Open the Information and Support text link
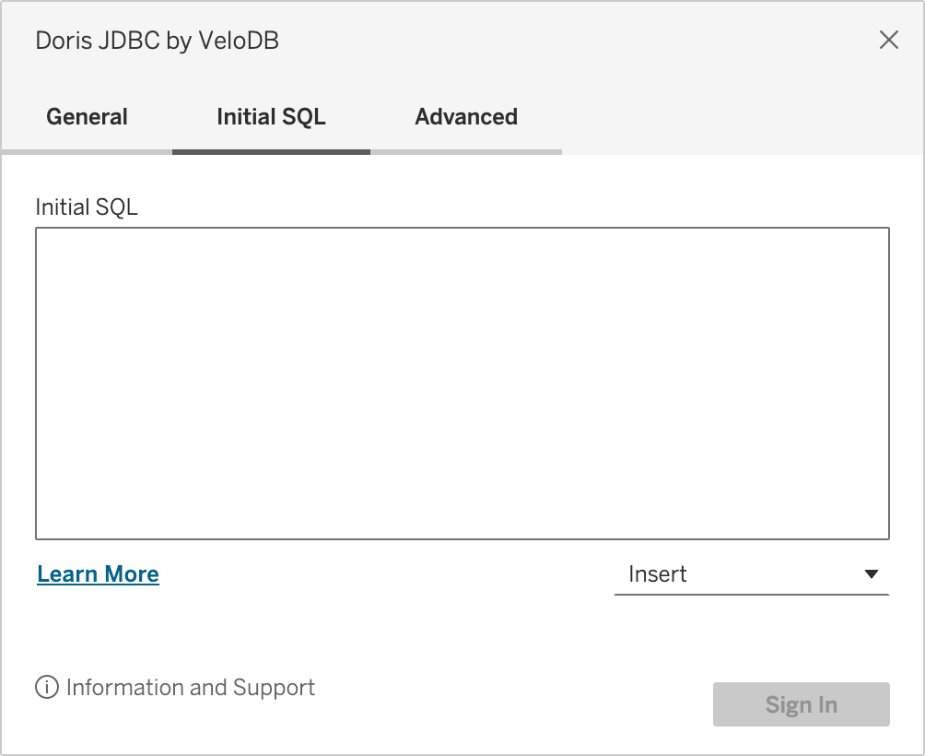 click(191, 688)
